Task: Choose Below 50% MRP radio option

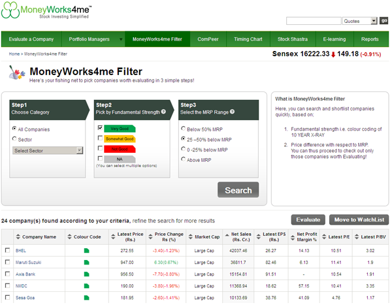Action: click(x=183, y=129)
